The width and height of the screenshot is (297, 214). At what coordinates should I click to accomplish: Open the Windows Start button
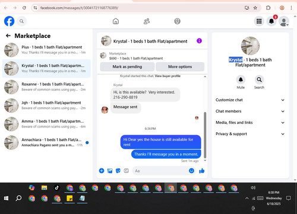tap(6, 198)
